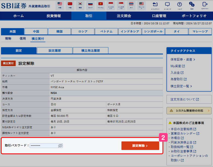The width and height of the screenshot is (213, 167).
Task: Click the Korea flag icon in header
Action: 80,5
